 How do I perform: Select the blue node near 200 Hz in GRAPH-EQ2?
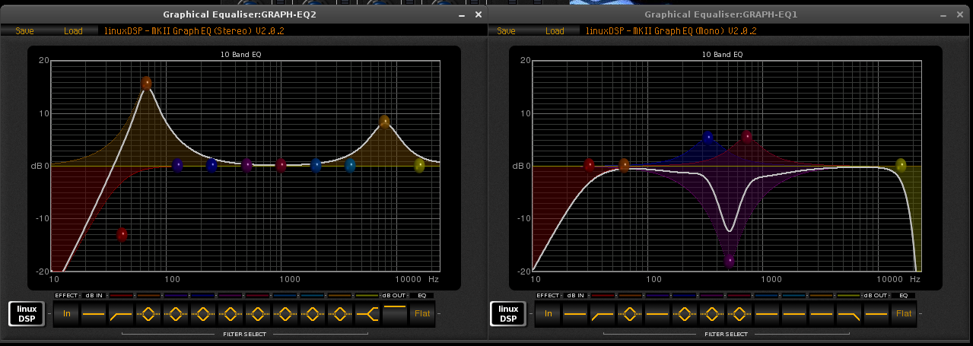click(x=212, y=165)
